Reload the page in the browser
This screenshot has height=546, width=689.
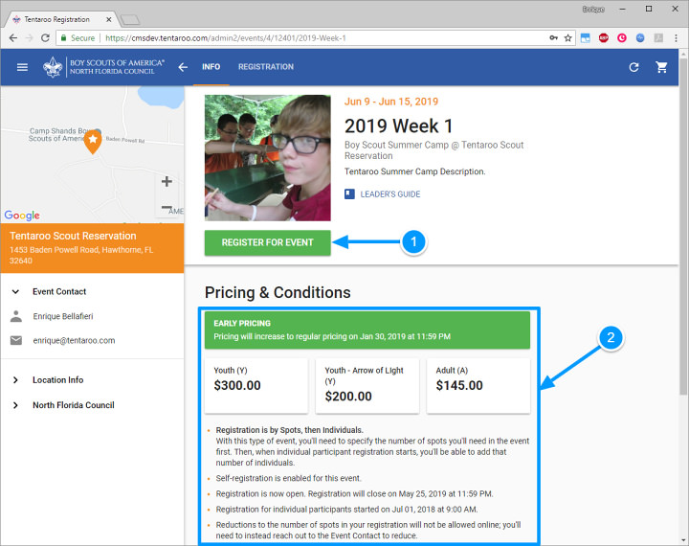[45, 38]
